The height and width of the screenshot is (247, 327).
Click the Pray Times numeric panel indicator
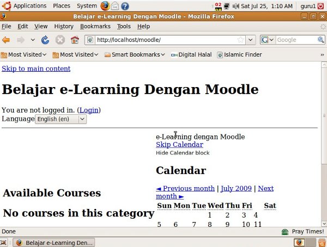218,7
